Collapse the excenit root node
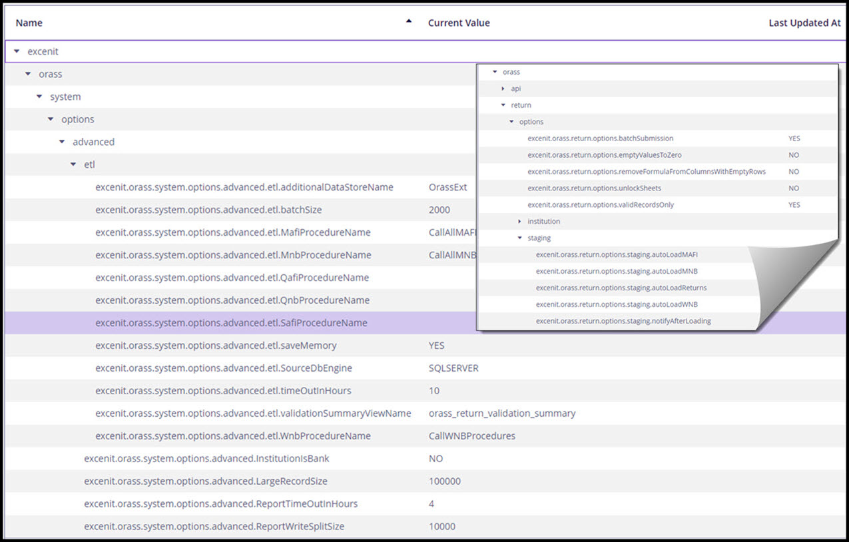849x542 pixels. tap(16, 51)
